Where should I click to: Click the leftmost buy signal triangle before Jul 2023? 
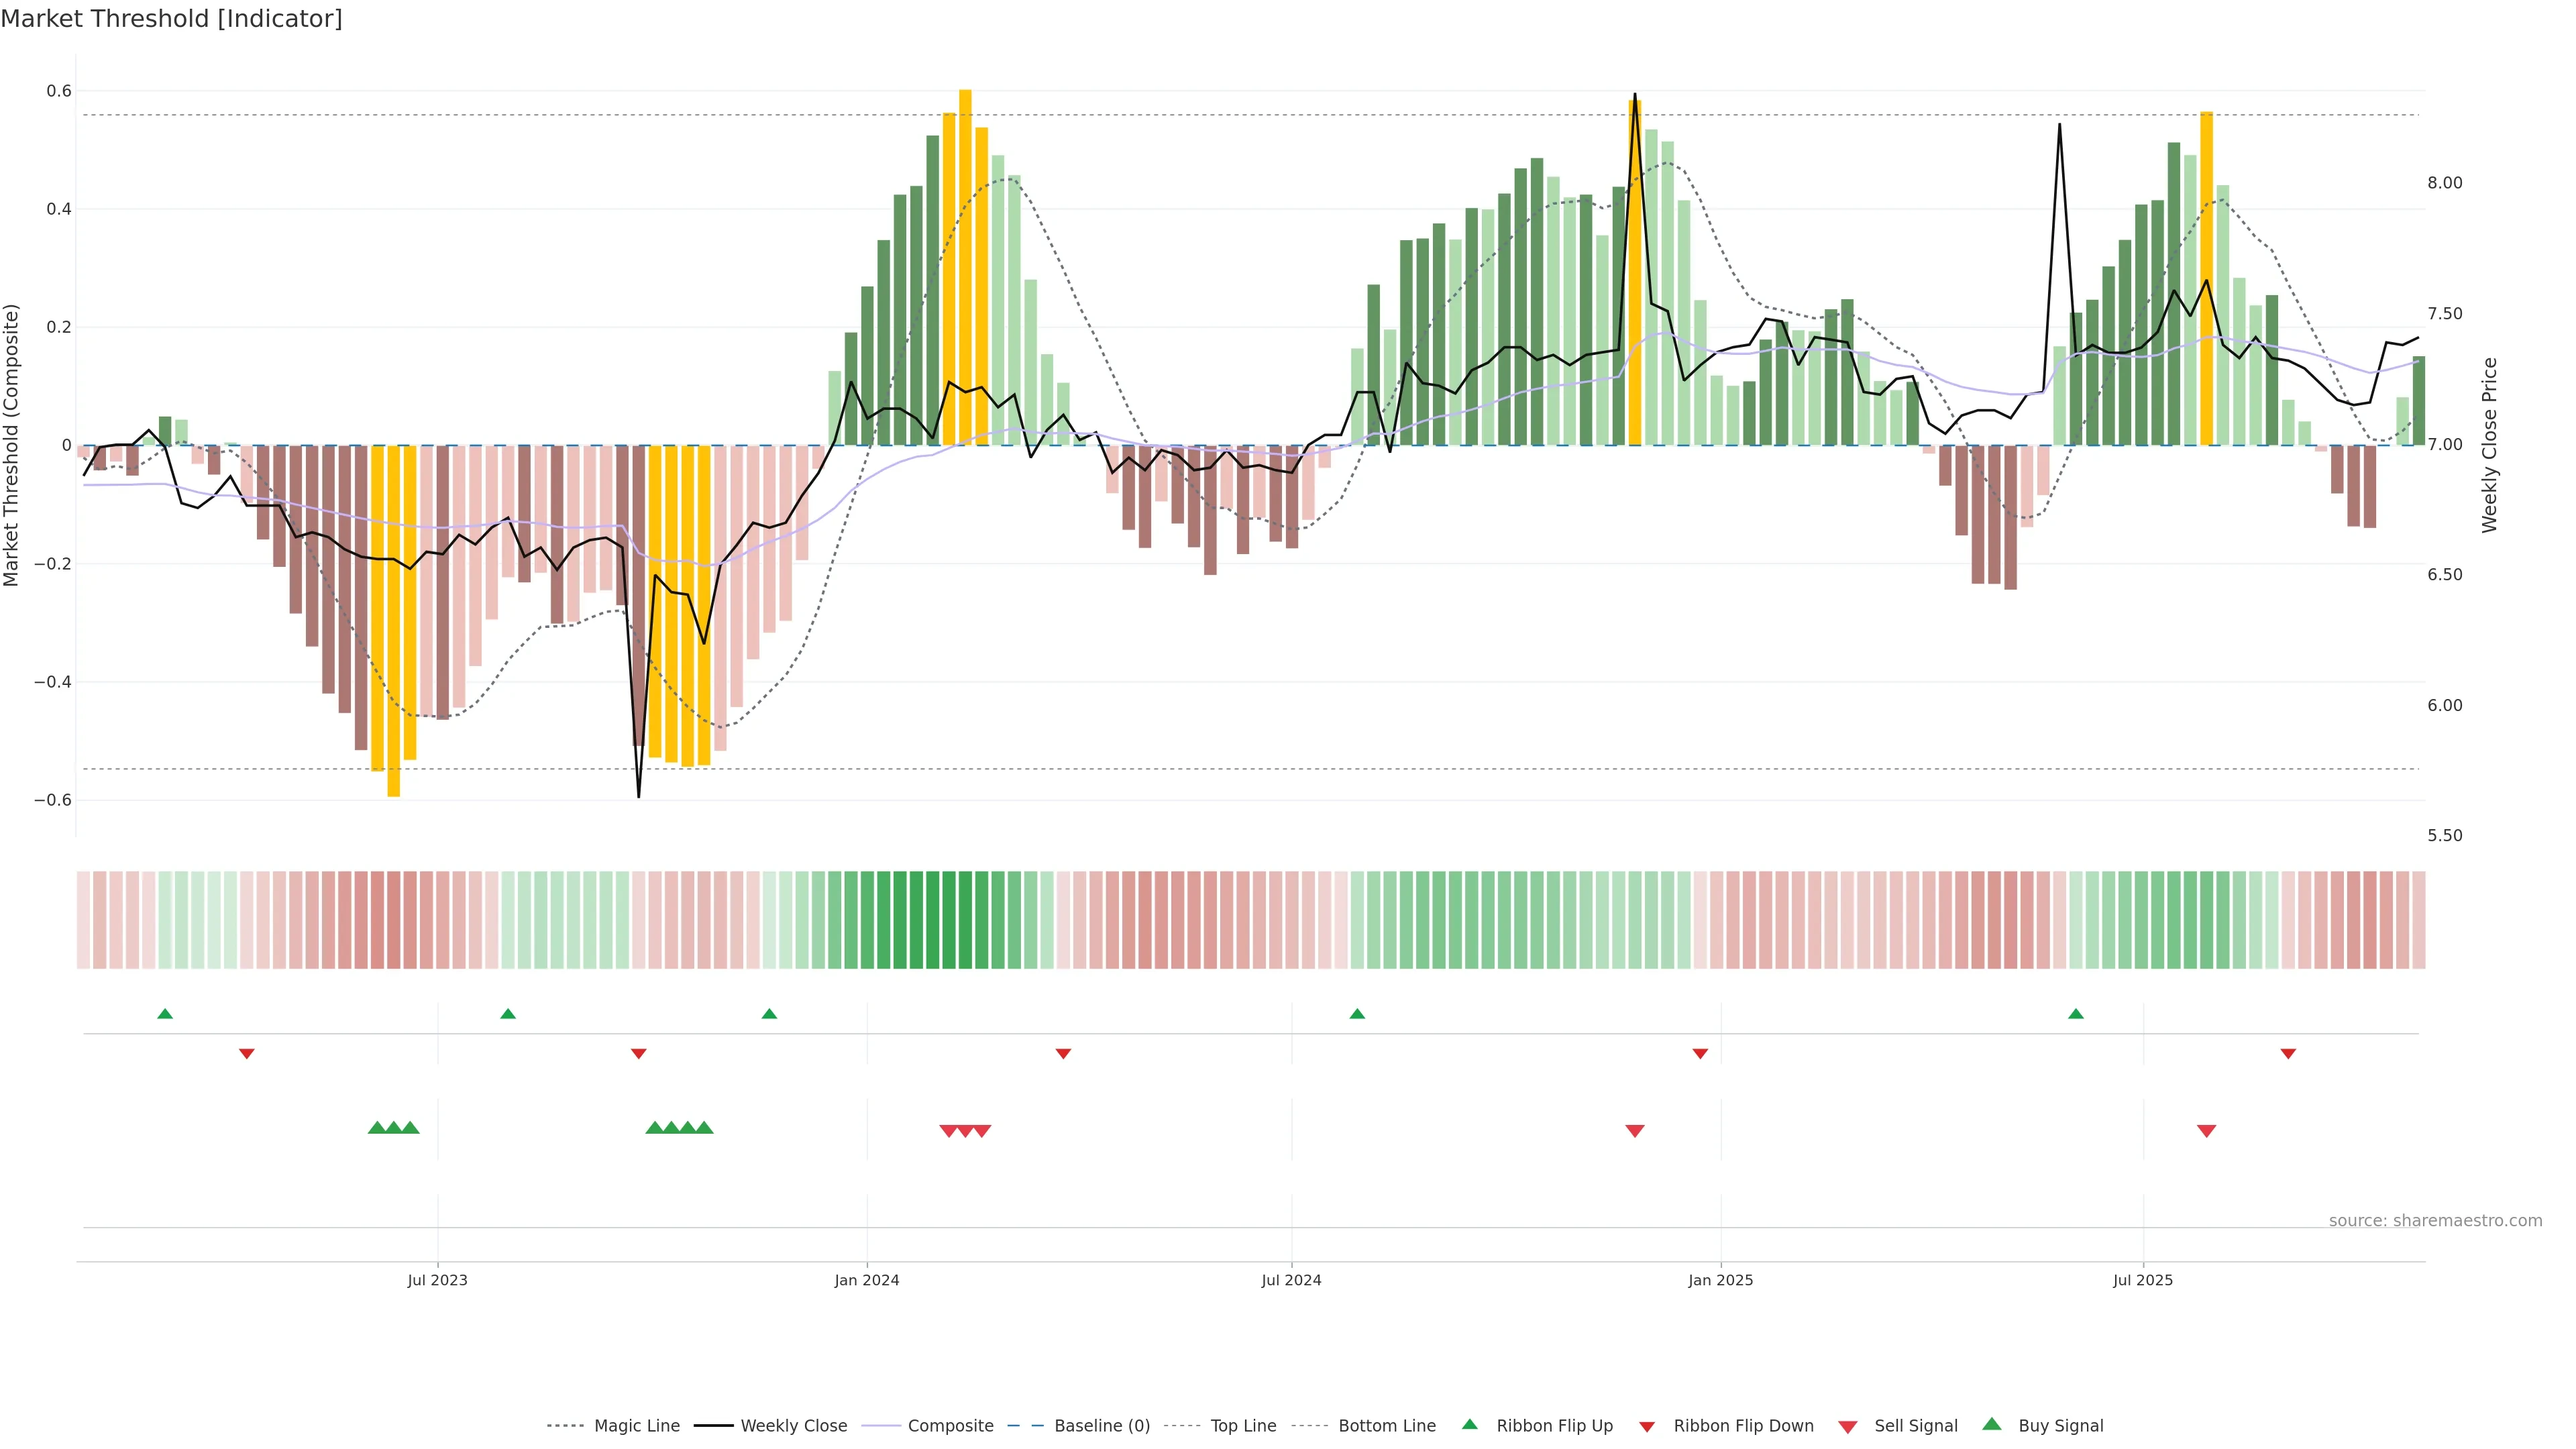point(377,1128)
